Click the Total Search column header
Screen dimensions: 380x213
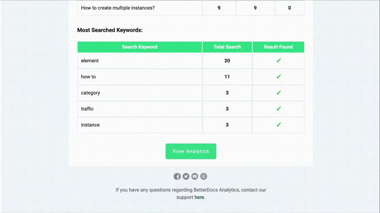[227, 47]
